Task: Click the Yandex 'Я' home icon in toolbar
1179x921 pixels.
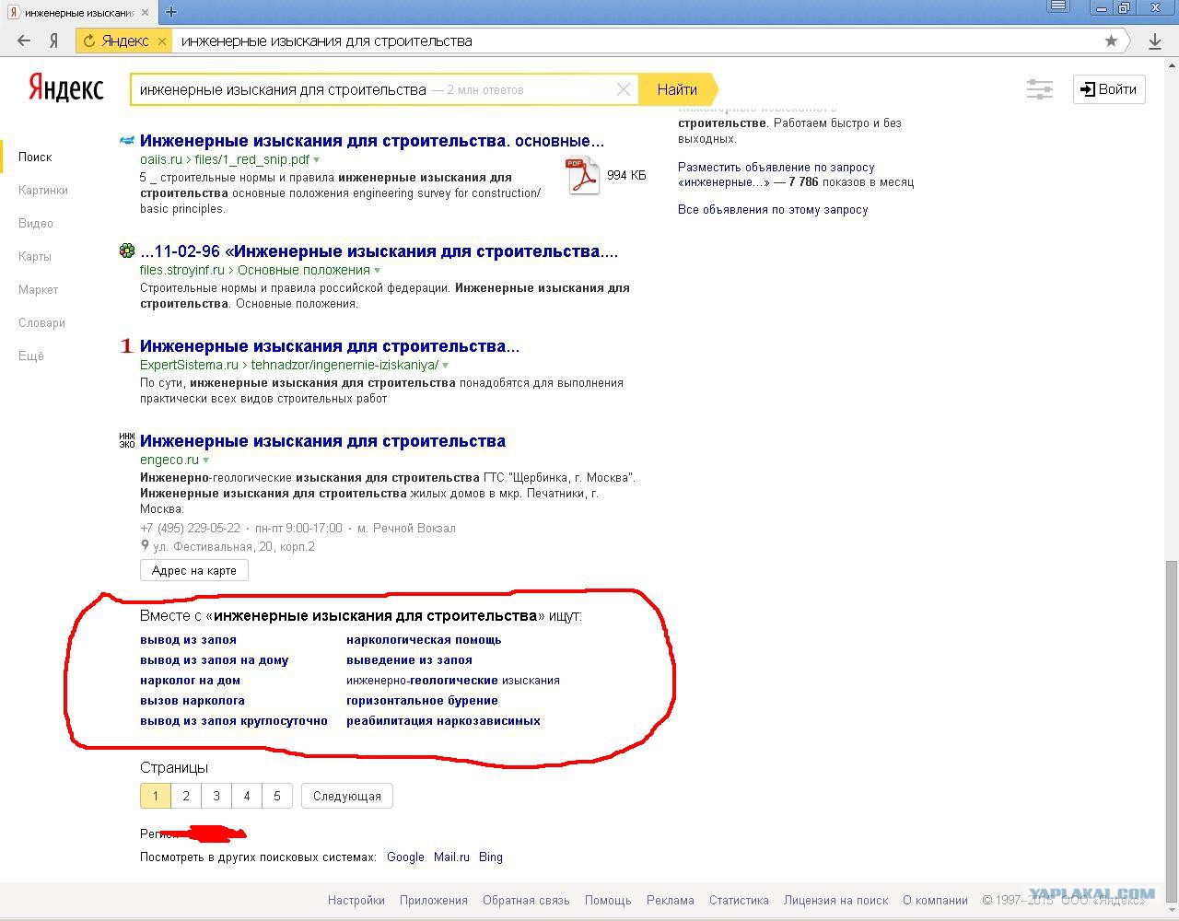Action: (x=53, y=41)
